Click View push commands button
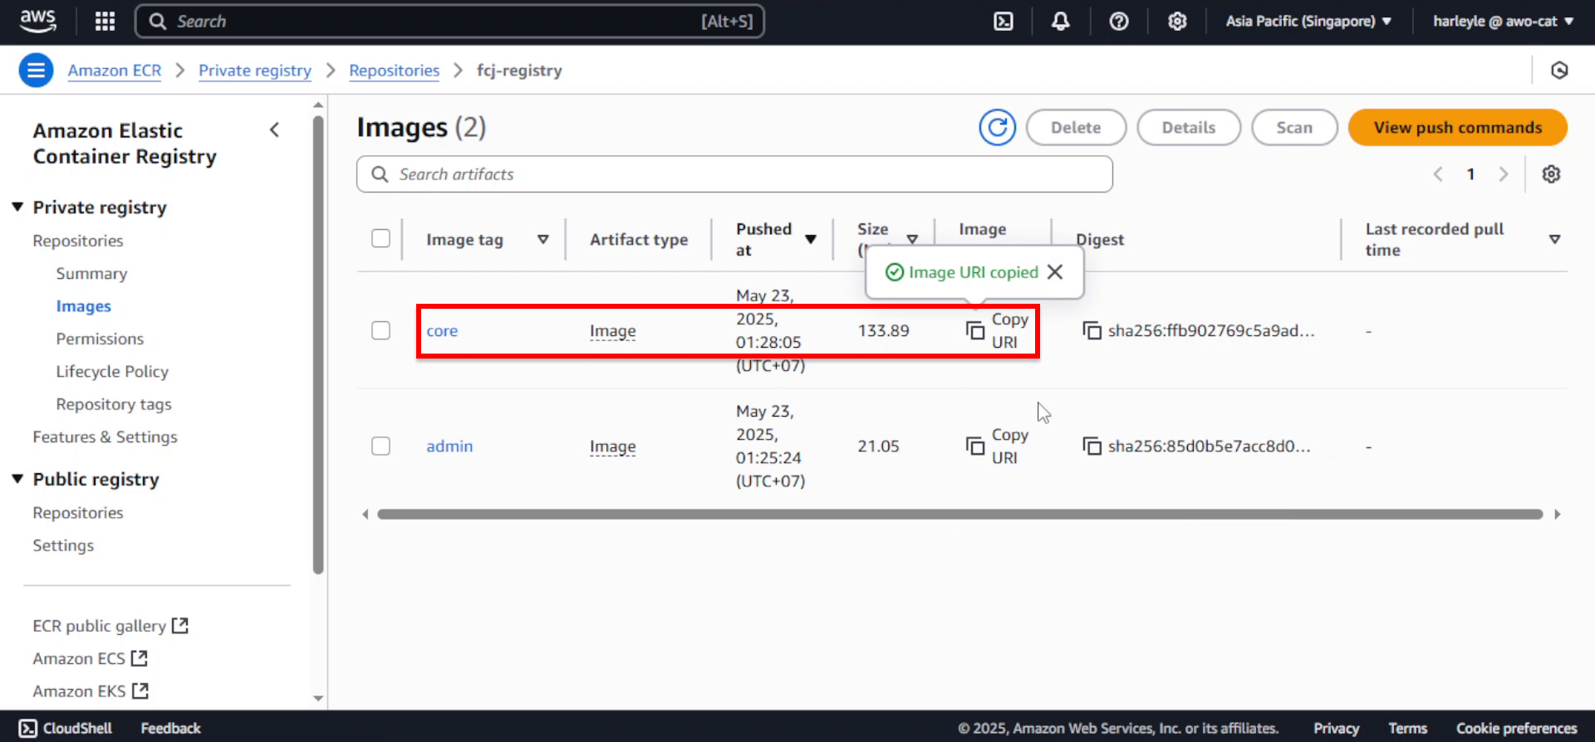Screen dimensions: 1595x742 [x=1457, y=128]
